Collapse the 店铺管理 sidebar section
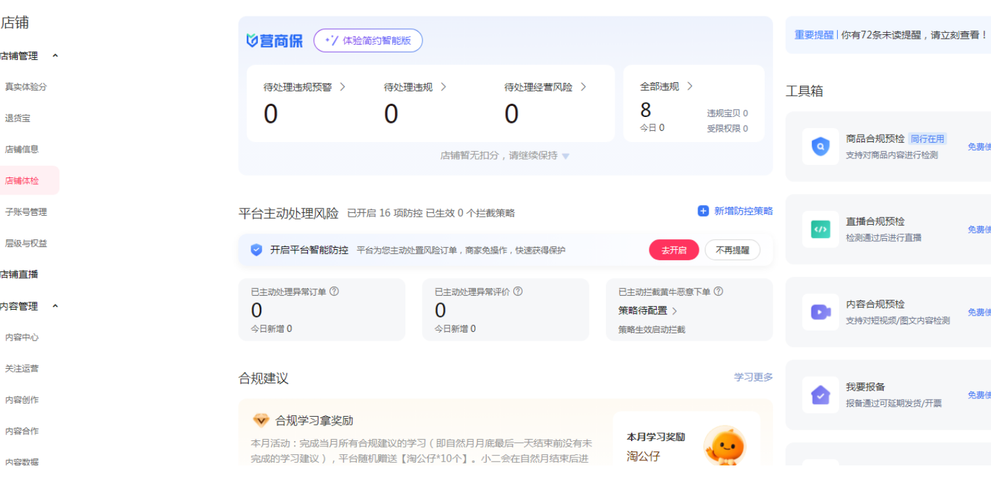The width and height of the screenshot is (991, 495). pos(55,56)
